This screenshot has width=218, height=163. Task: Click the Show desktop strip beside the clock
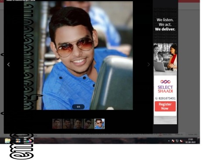tap(199, 141)
